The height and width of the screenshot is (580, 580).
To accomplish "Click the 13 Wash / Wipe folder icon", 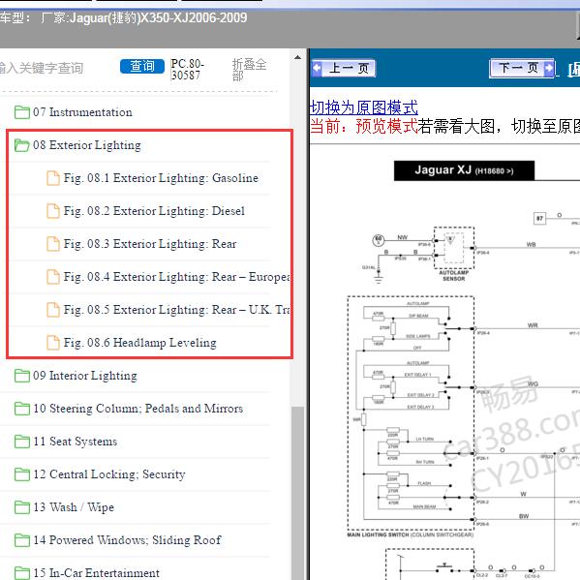I will coord(22,507).
